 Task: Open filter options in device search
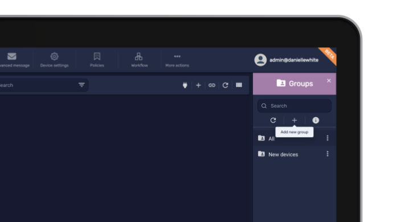coord(81,85)
